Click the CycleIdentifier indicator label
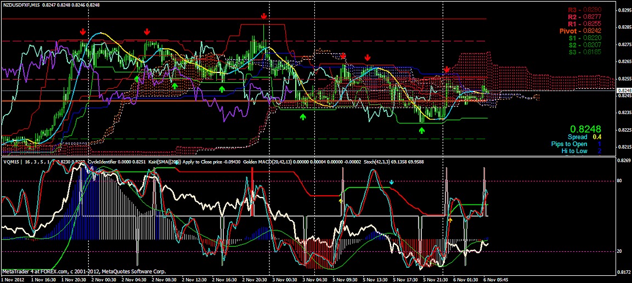 pos(102,162)
